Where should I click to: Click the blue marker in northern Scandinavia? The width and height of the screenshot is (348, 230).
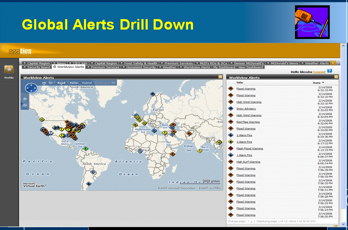152,94
